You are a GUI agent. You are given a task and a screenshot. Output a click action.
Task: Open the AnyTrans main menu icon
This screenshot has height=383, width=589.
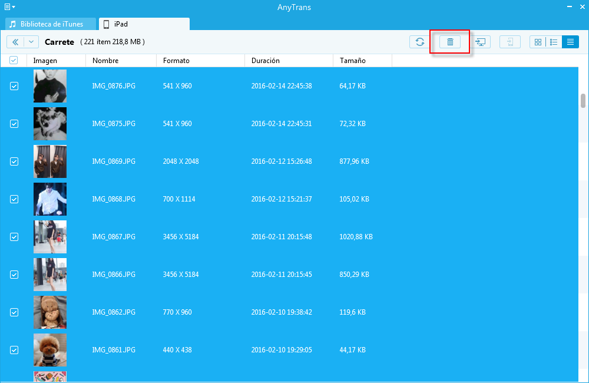9,6
